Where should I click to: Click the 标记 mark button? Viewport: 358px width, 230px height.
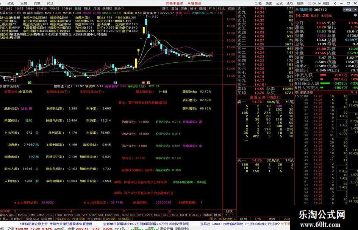(x=221, y=8)
